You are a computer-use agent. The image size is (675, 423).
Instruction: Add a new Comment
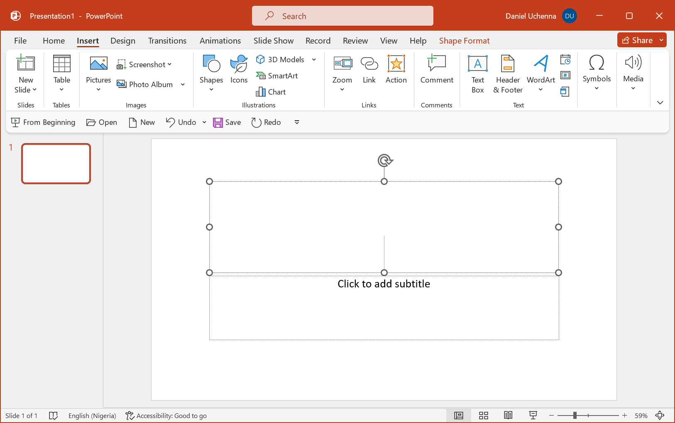click(x=436, y=70)
